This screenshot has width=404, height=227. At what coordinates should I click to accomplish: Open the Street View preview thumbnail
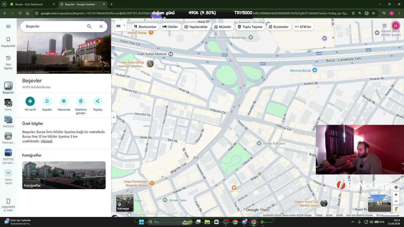pos(379,203)
